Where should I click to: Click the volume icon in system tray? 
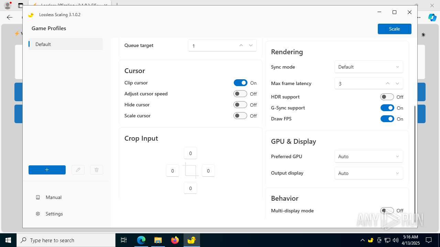click(396, 240)
